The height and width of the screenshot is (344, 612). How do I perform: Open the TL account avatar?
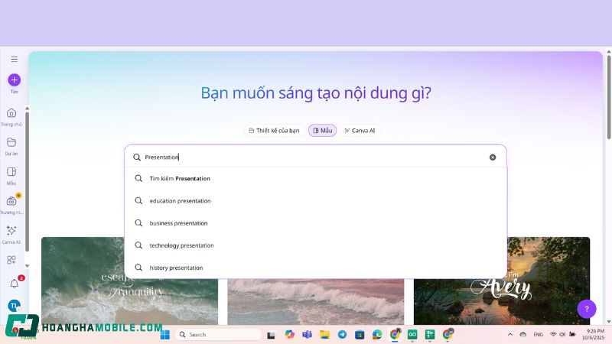[x=14, y=306]
